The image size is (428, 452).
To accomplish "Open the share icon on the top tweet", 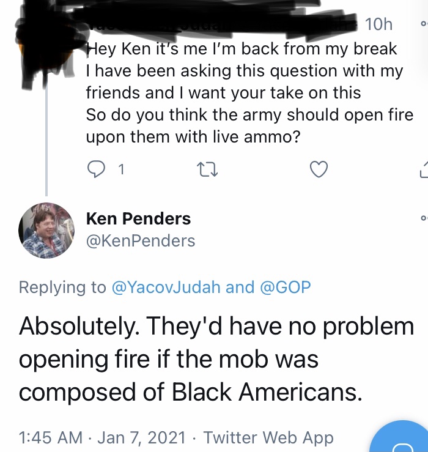I will point(424,170).
